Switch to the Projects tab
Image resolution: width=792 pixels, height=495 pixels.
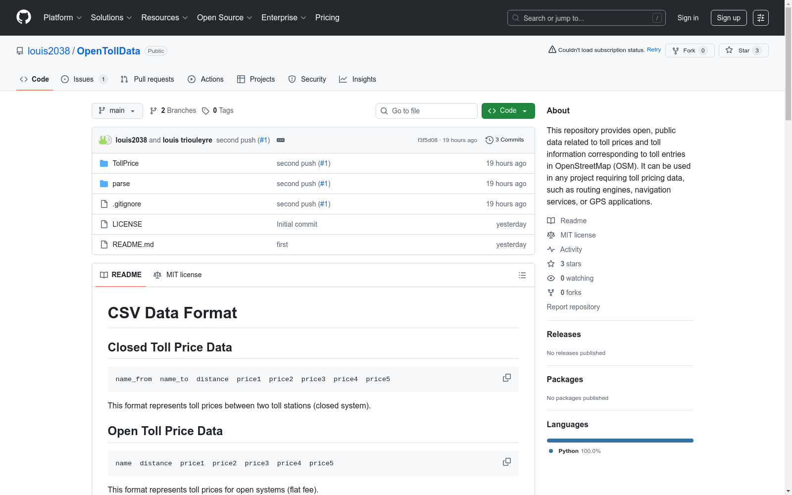click(x=256, y=79)
